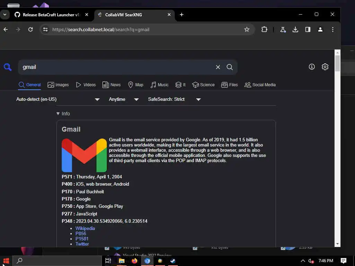Click the browser back arrow

tap(6, 29)
